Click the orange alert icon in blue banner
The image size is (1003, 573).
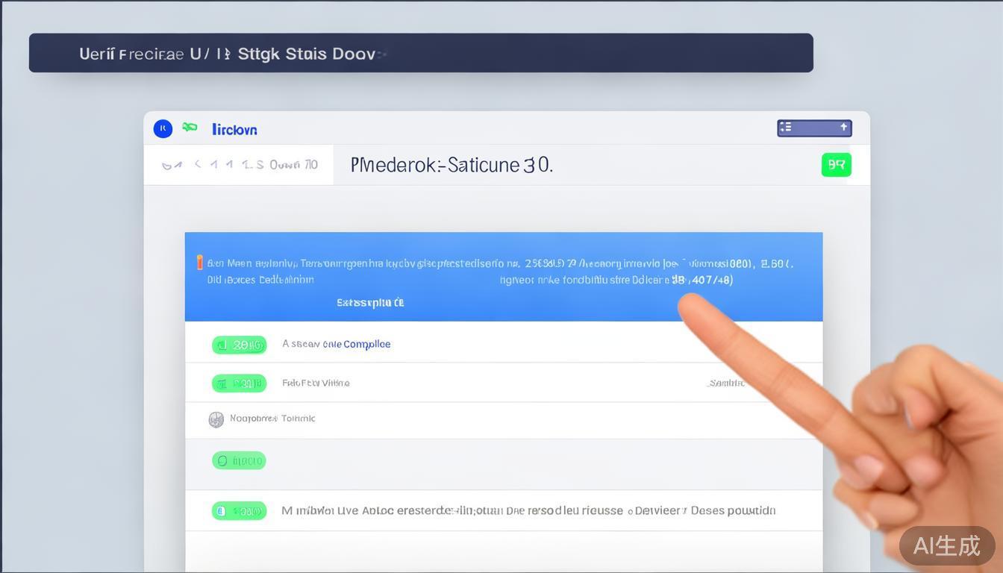point(199,263)
